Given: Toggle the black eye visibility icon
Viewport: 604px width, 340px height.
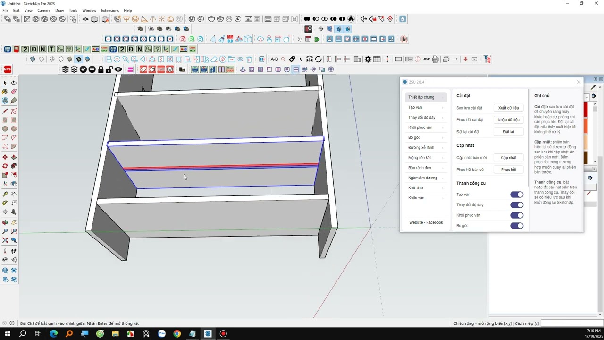Looking at the screenshot, I should point(118,69).
